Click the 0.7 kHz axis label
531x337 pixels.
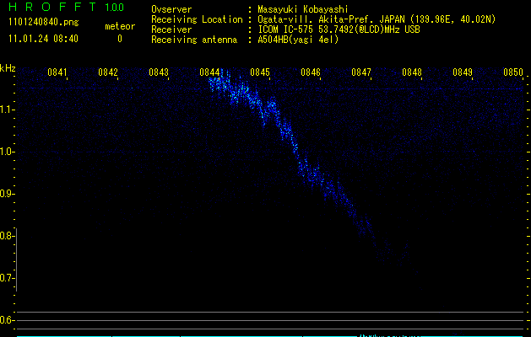click(x=7, y=278)
